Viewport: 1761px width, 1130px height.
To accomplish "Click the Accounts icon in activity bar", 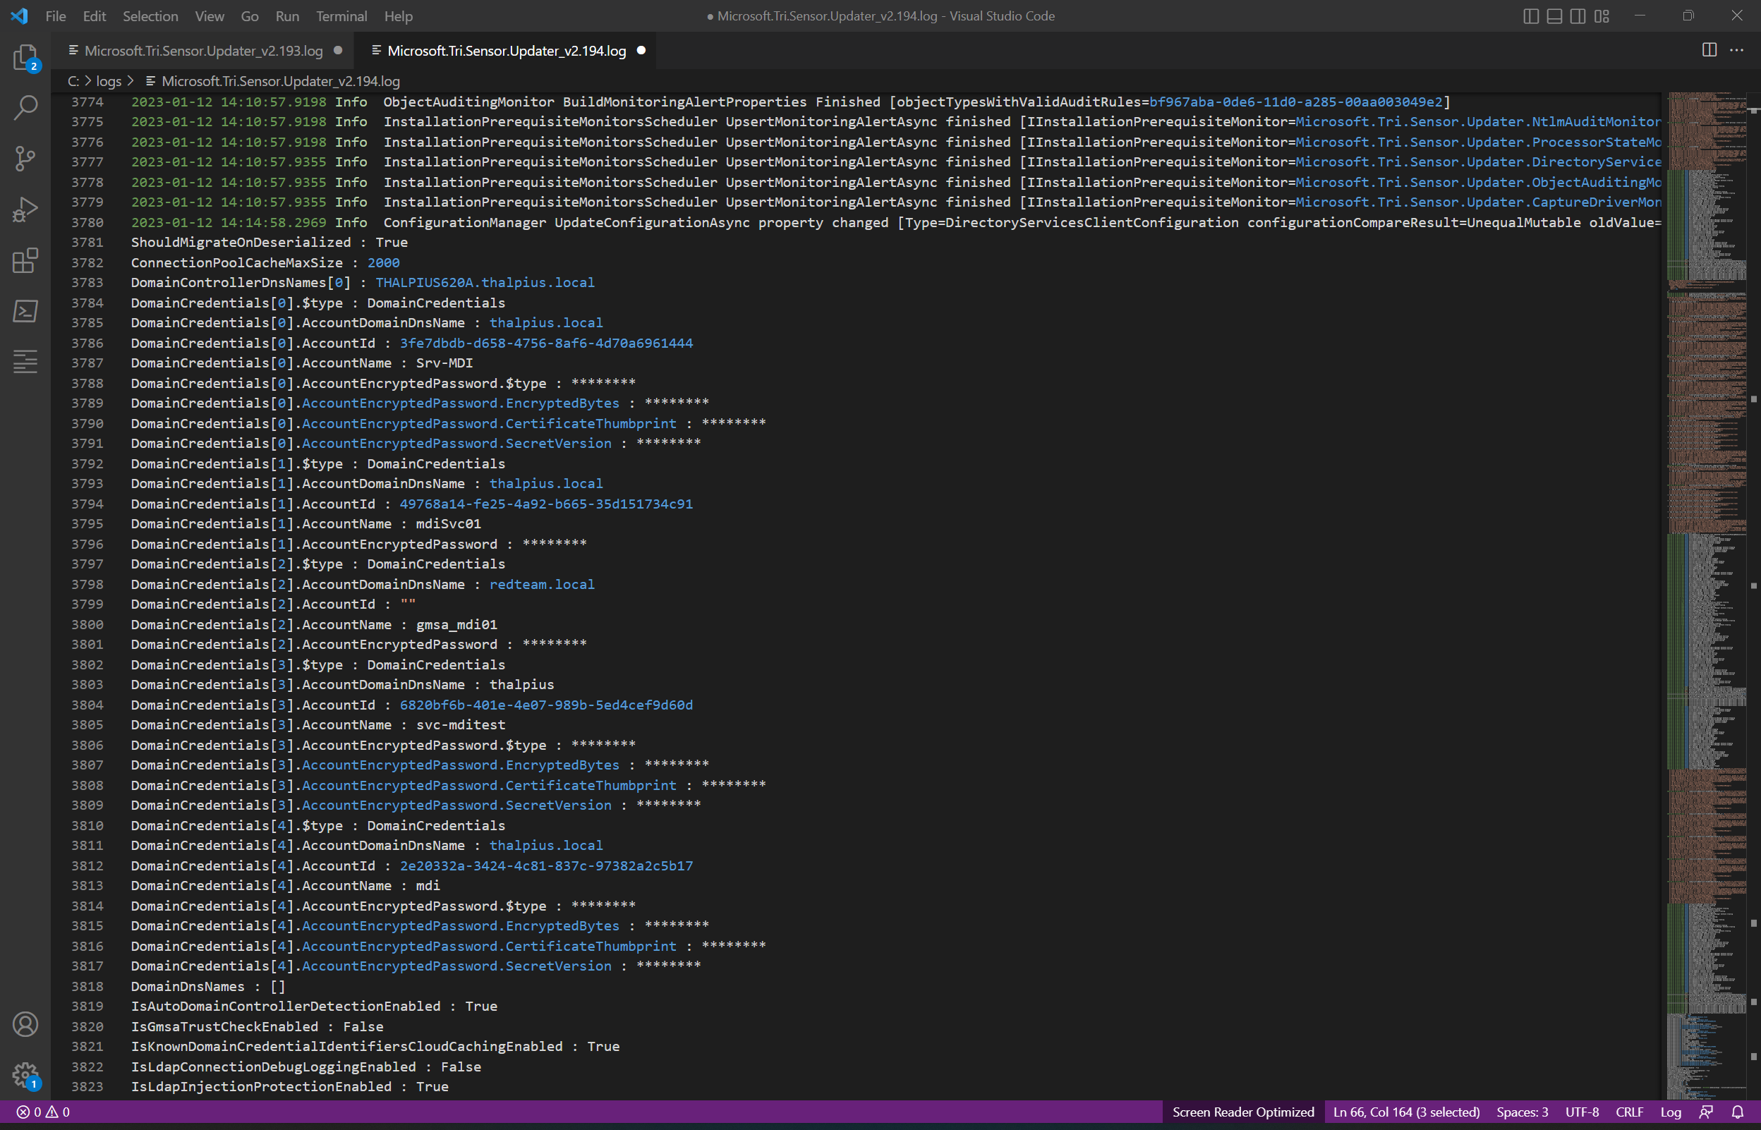I will 25,1024.
